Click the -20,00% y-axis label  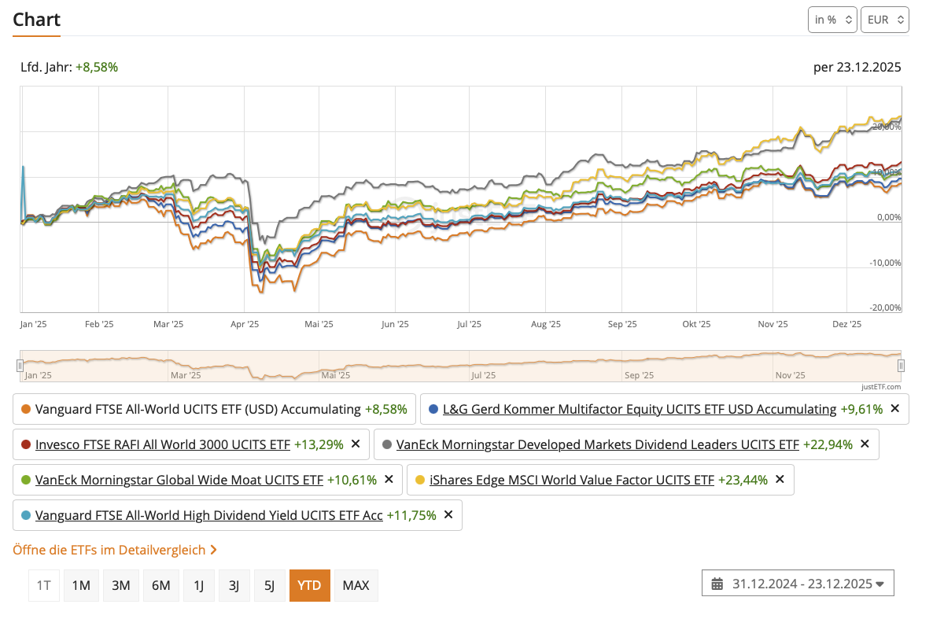click(x=886, y=308)
